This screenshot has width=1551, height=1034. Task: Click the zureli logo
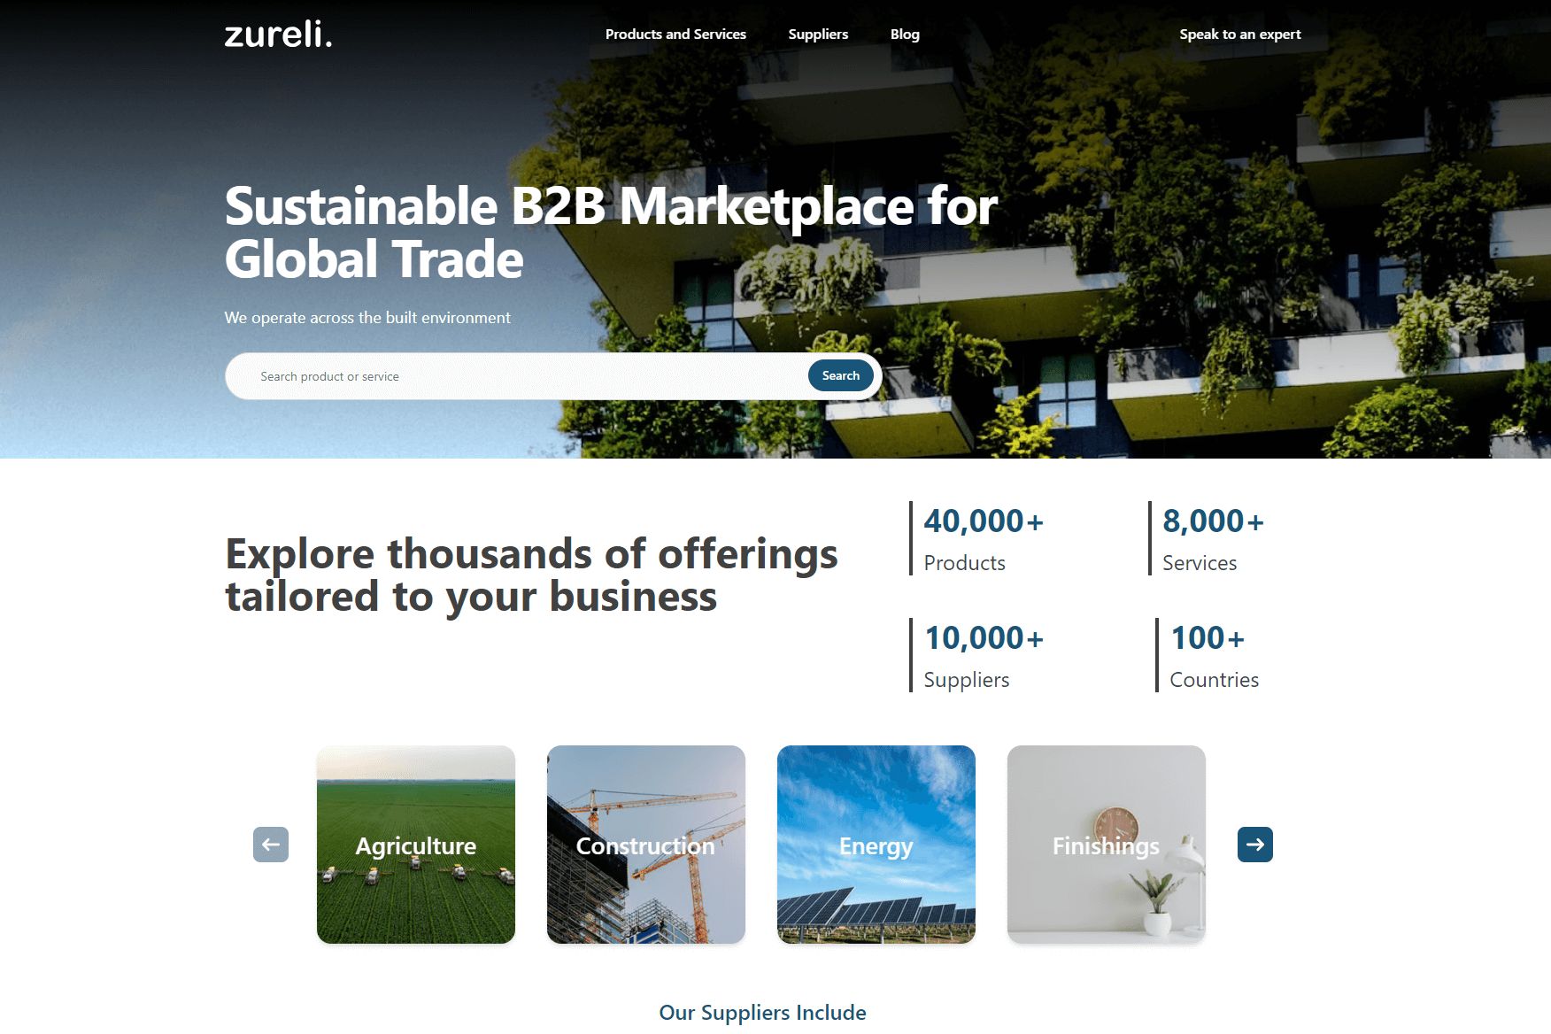277,36
